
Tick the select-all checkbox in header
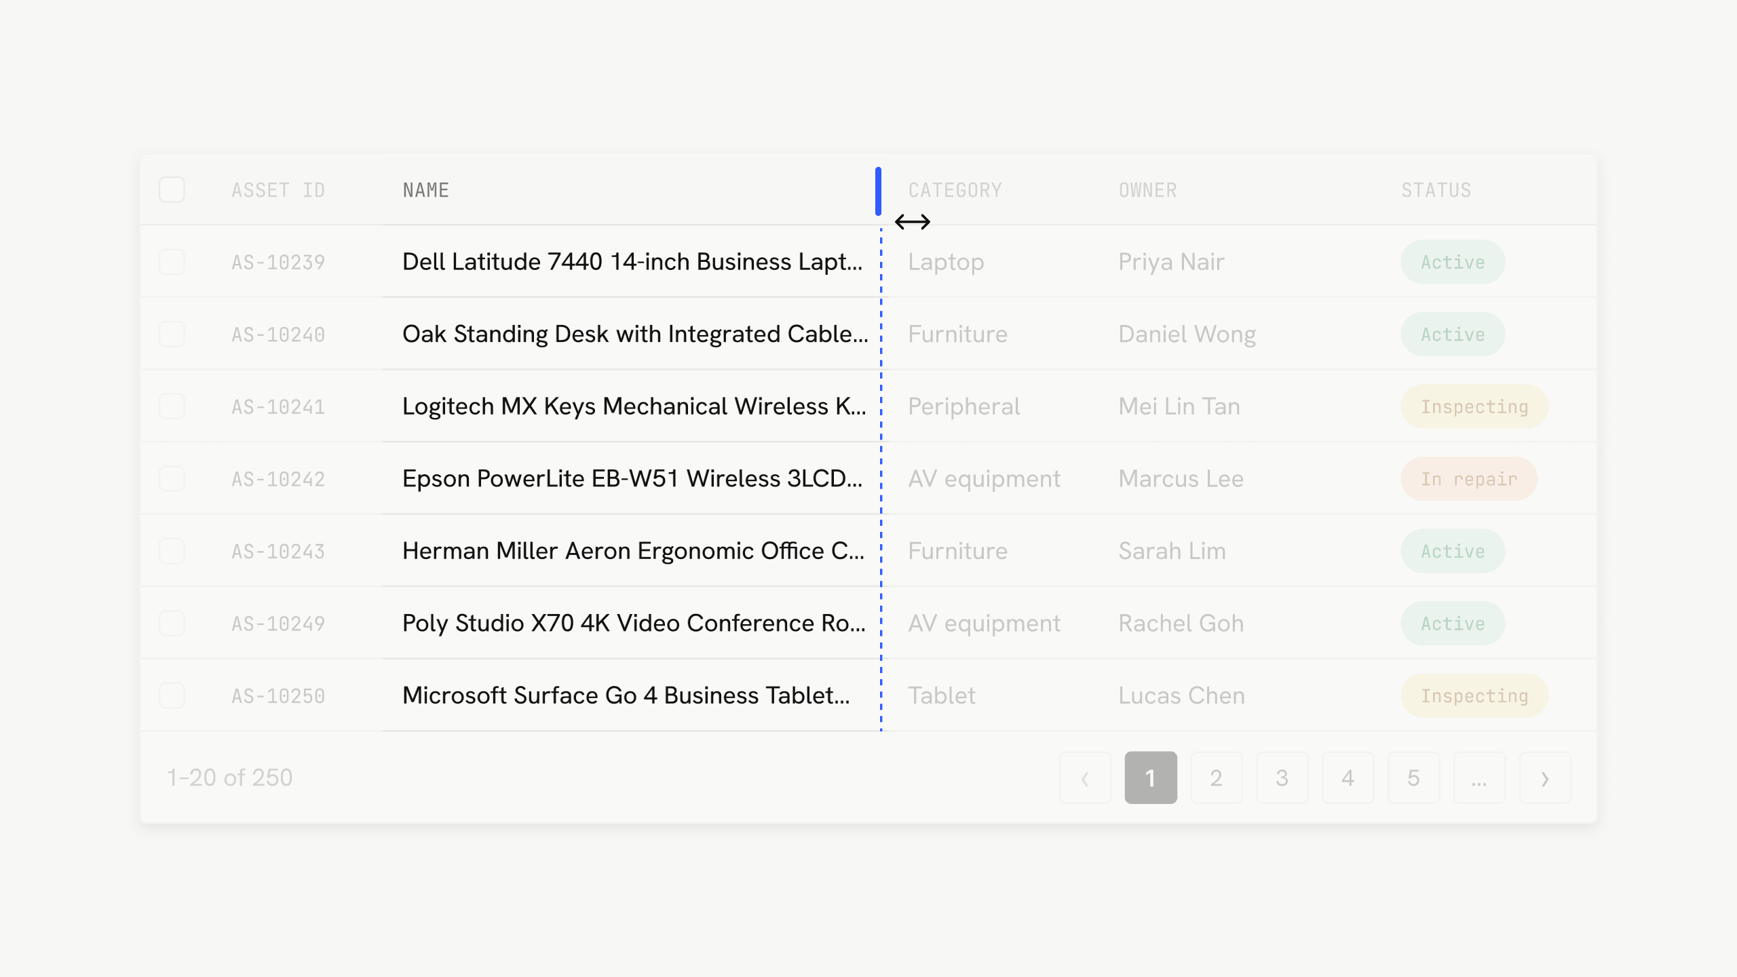pos(172,189)
